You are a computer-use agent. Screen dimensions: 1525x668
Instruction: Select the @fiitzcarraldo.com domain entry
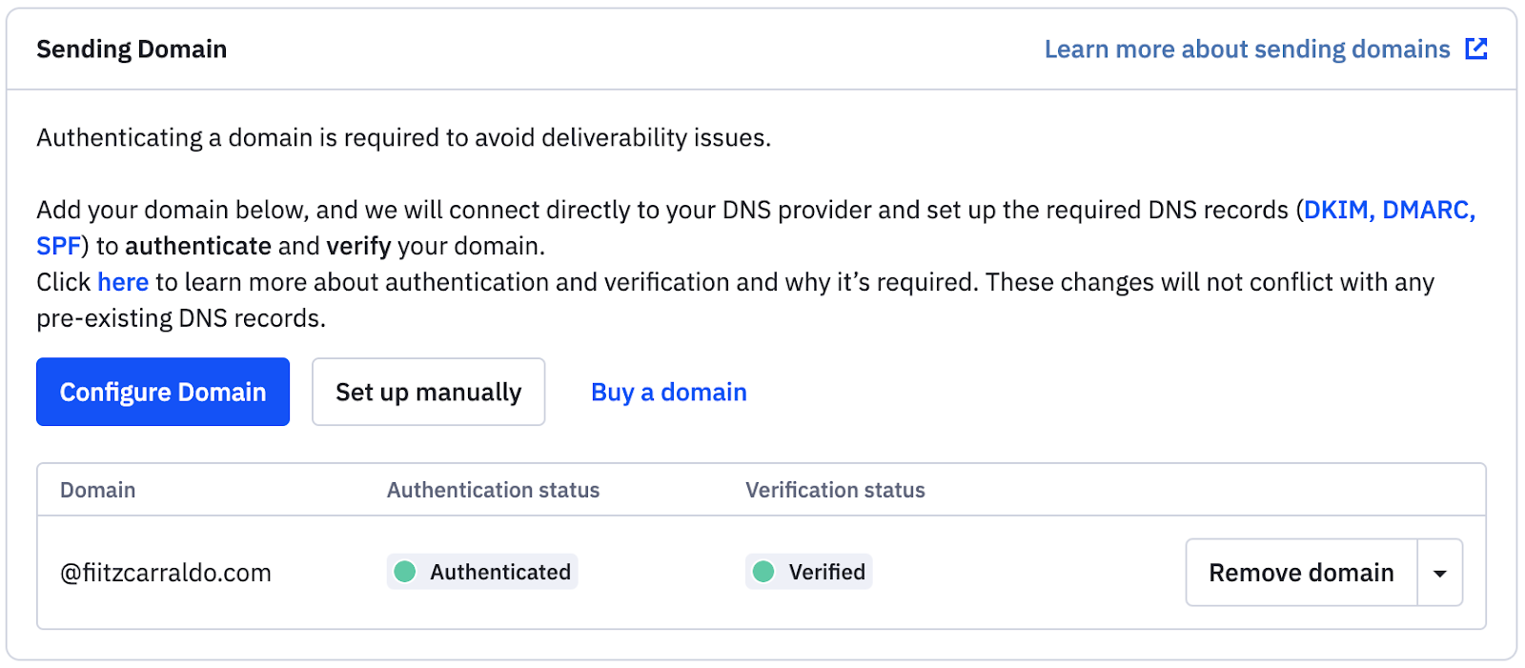tap(165, 572)
